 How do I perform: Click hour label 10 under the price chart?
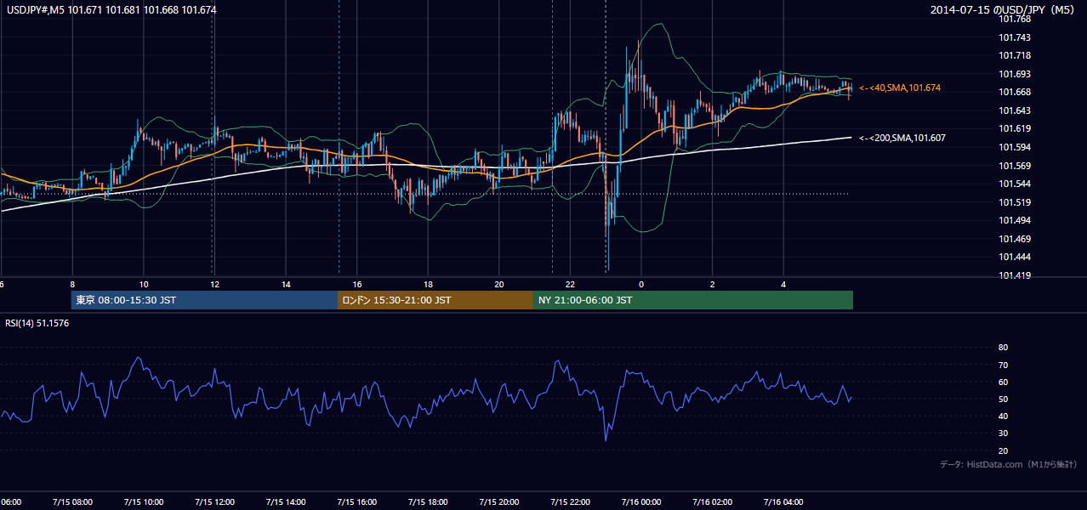coord(144,285)
